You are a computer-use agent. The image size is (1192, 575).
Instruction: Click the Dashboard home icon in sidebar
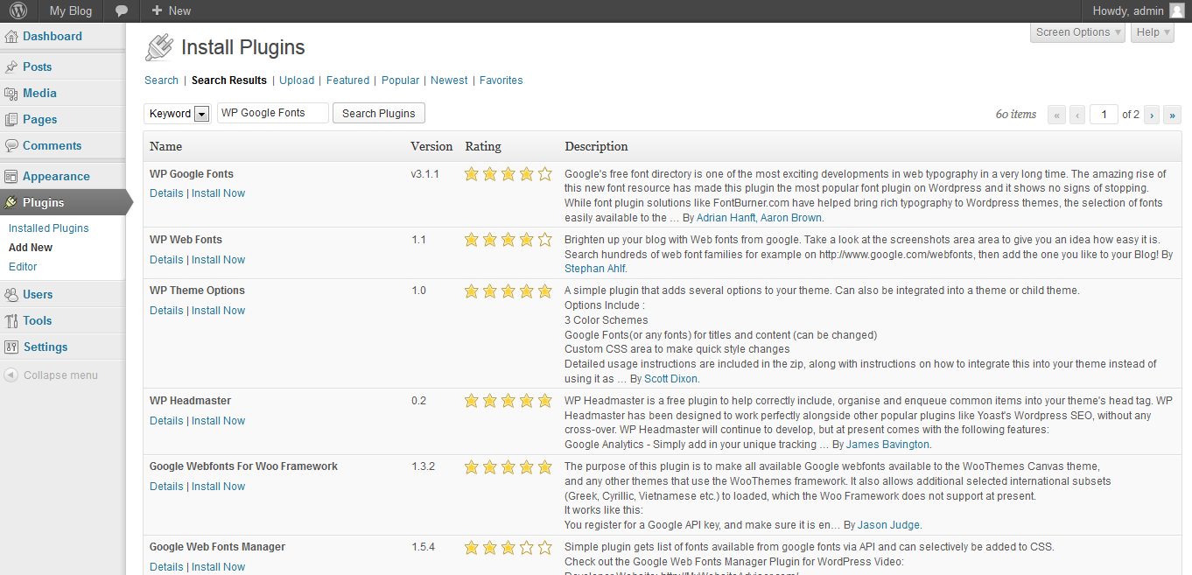11,37
